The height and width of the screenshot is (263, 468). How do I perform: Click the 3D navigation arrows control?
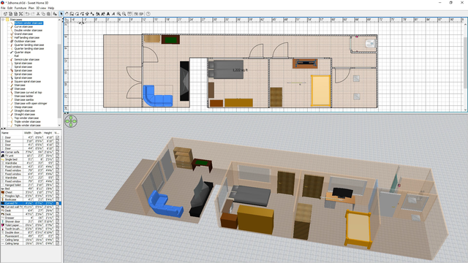(71, 121)
